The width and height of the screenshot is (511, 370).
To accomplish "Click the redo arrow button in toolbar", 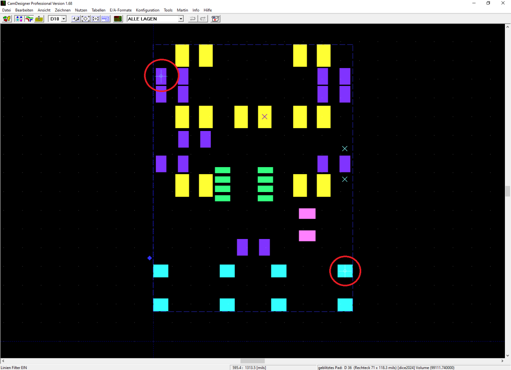I will tap(203, 19).
